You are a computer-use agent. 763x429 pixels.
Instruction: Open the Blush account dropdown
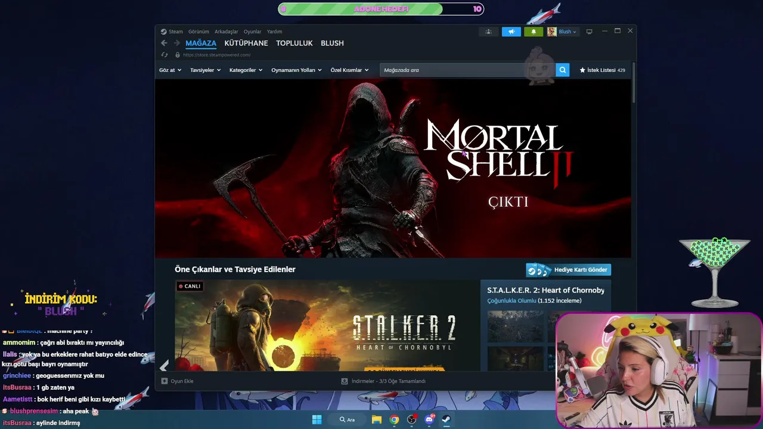[x=567, y=32]
